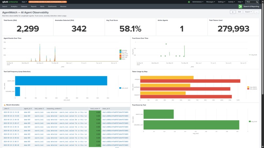Click the Total Tokens Used value 279,993
Screen dimensions: 264x148
coord(233,29)
